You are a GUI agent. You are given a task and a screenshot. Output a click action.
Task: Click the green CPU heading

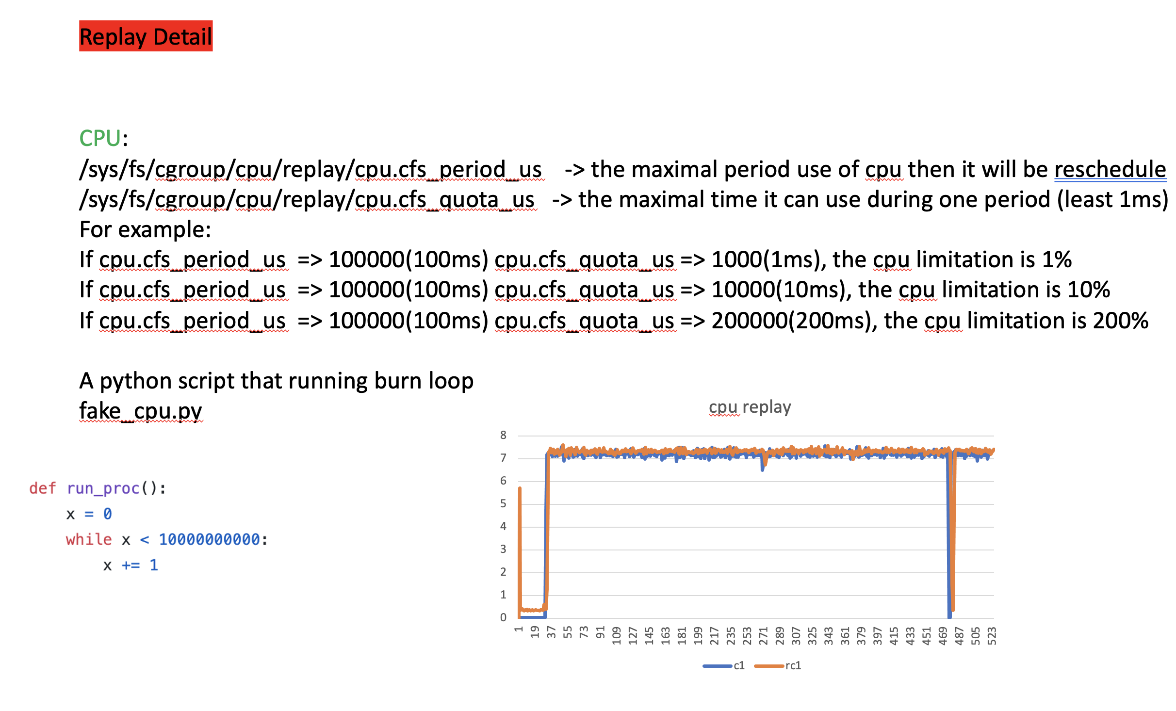100,139
